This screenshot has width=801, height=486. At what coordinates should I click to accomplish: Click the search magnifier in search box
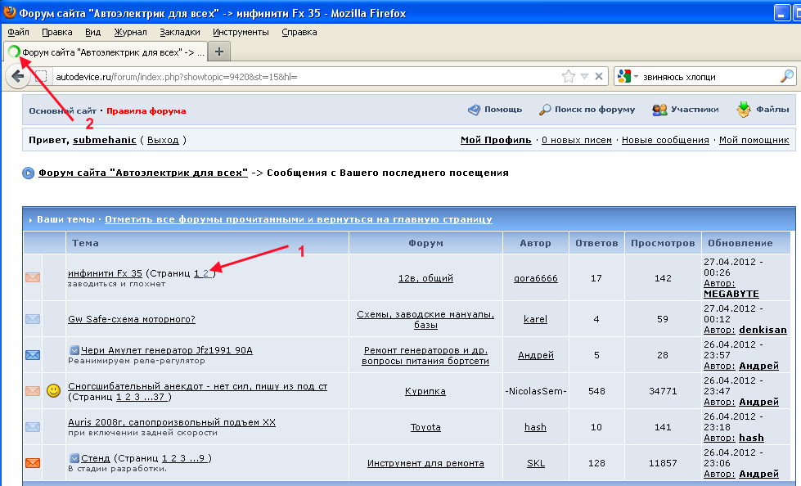coord(787,77)
